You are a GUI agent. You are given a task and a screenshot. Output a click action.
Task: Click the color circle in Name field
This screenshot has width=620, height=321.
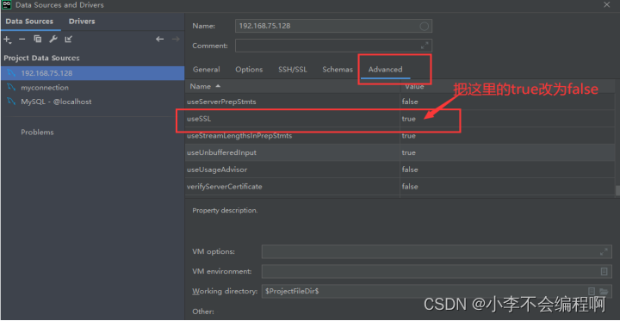pos(425,26)
